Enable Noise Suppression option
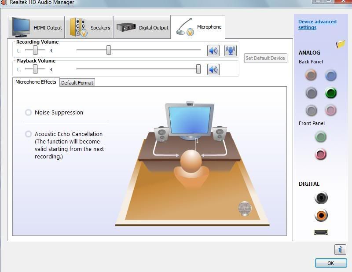The image size is (352, 272). click(x=29, y=113)
